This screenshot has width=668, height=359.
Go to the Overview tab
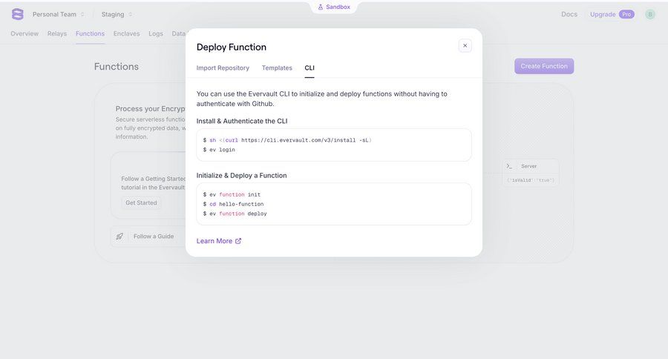[x=24, y=33]
